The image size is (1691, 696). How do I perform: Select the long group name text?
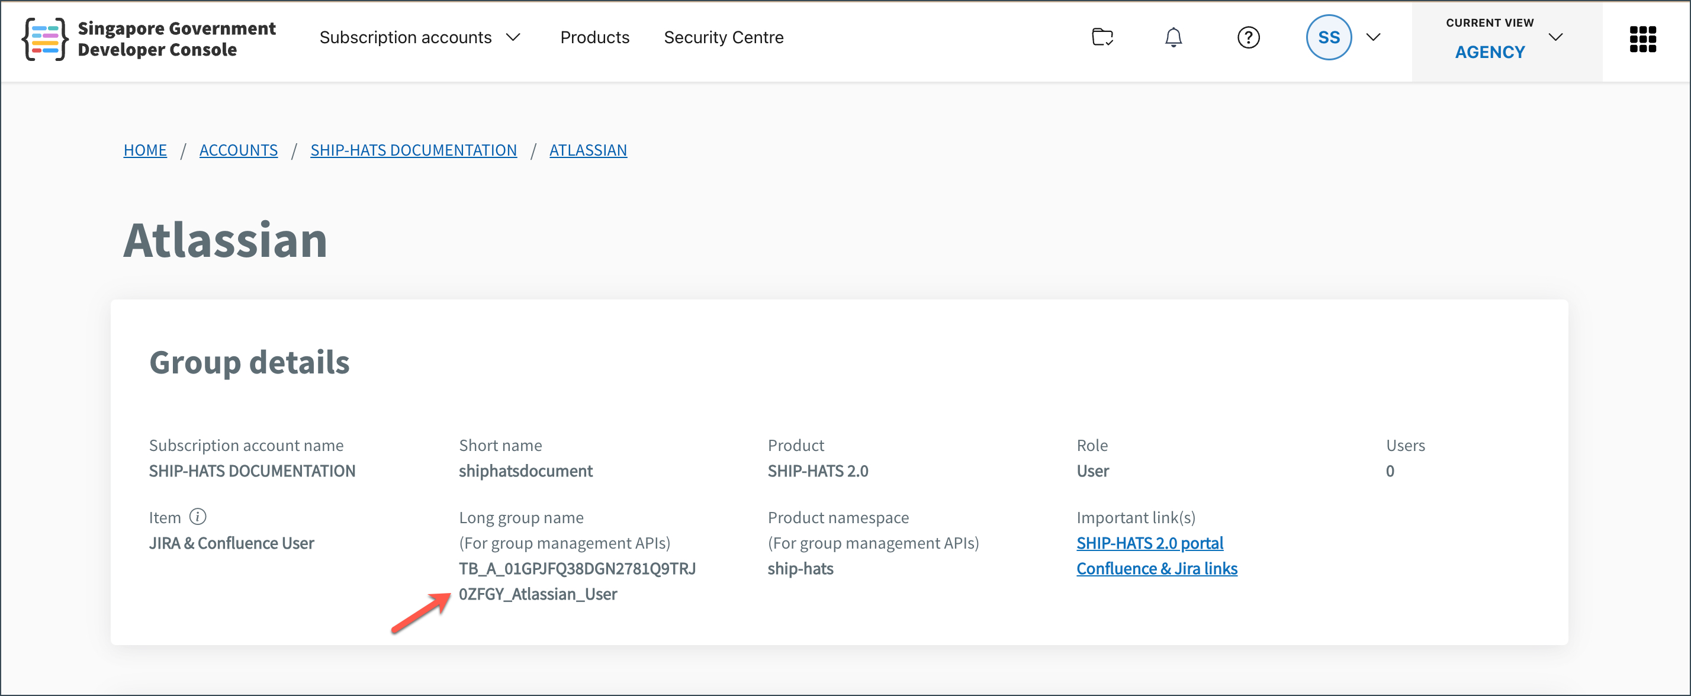577,581
